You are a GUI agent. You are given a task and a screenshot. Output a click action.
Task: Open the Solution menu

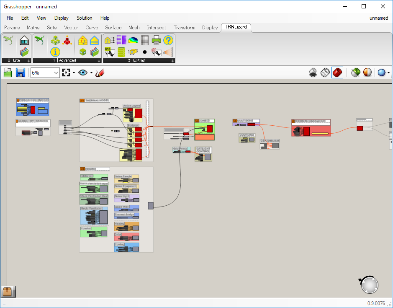(x=84, y=18)
